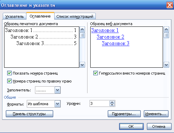The height and width of the screenshot is (133, 174).
Task: Toggle Номера страниц по правому краю checkbox
Action: point(9,81)
